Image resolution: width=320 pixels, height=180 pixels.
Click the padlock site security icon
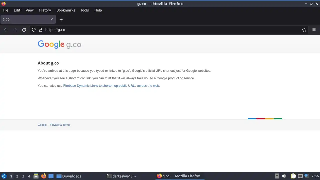click(x=41, y=30)
